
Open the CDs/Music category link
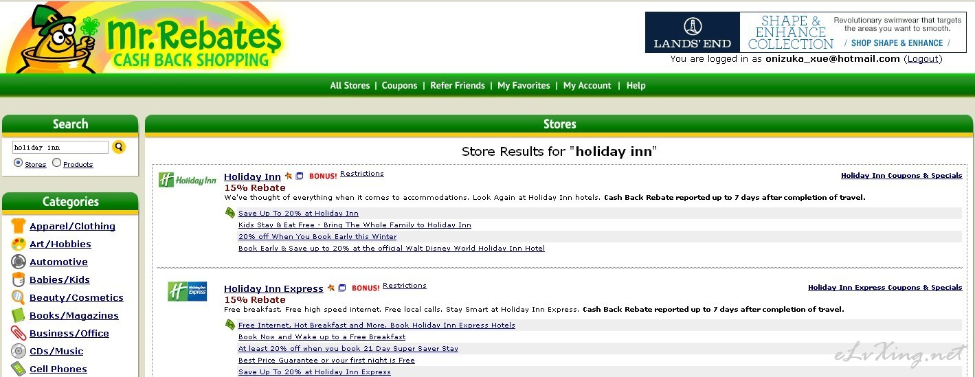point(56,352)
